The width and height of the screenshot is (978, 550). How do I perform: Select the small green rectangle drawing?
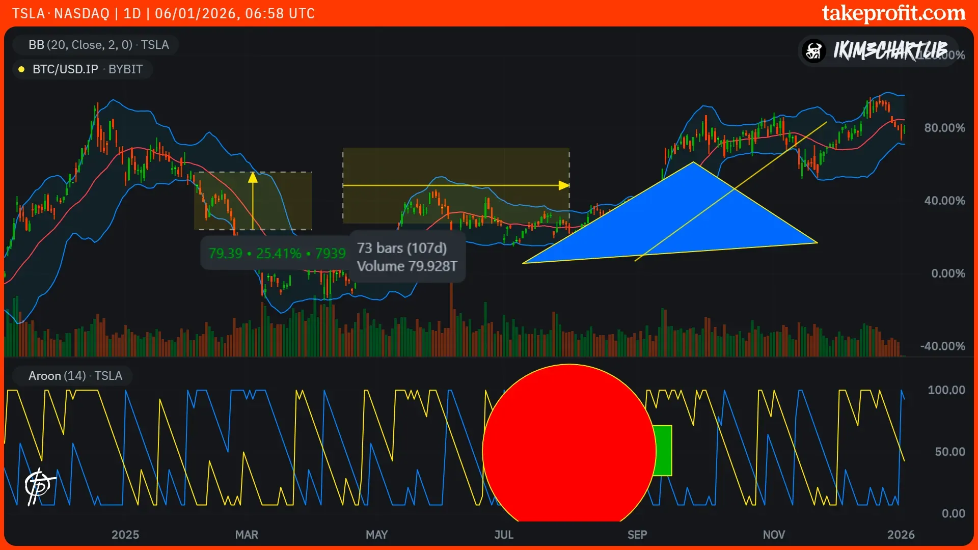[664, 450]
